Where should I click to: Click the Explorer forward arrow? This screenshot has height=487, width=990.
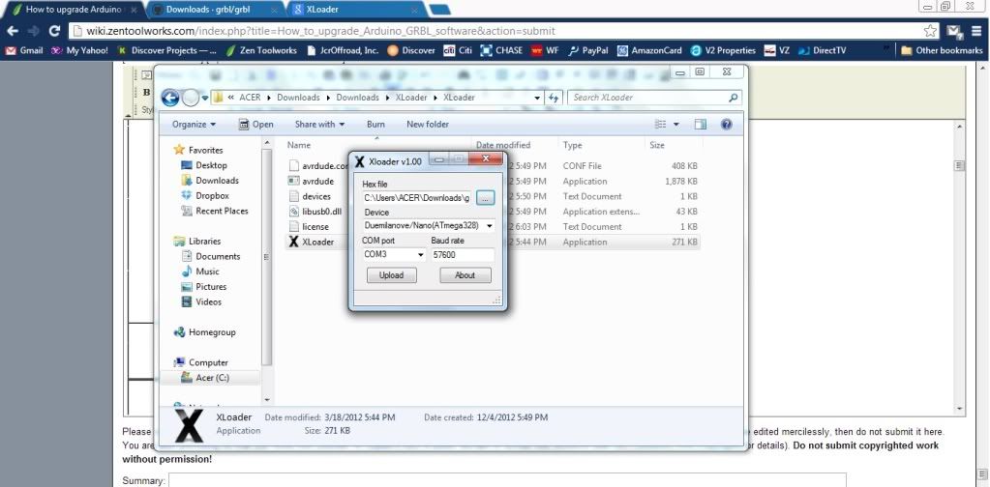tap(190, 98)
